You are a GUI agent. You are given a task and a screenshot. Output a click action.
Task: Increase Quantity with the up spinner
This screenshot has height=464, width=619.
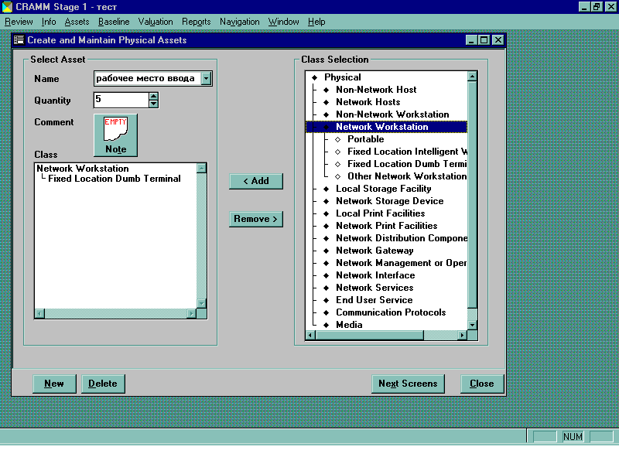point(153,96)
